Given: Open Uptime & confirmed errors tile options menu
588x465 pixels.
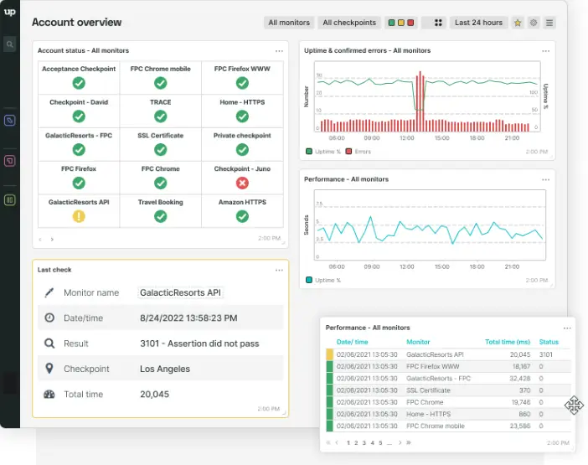Looking at the screenshot, I should pyautogui.click(x=545, y=51).
